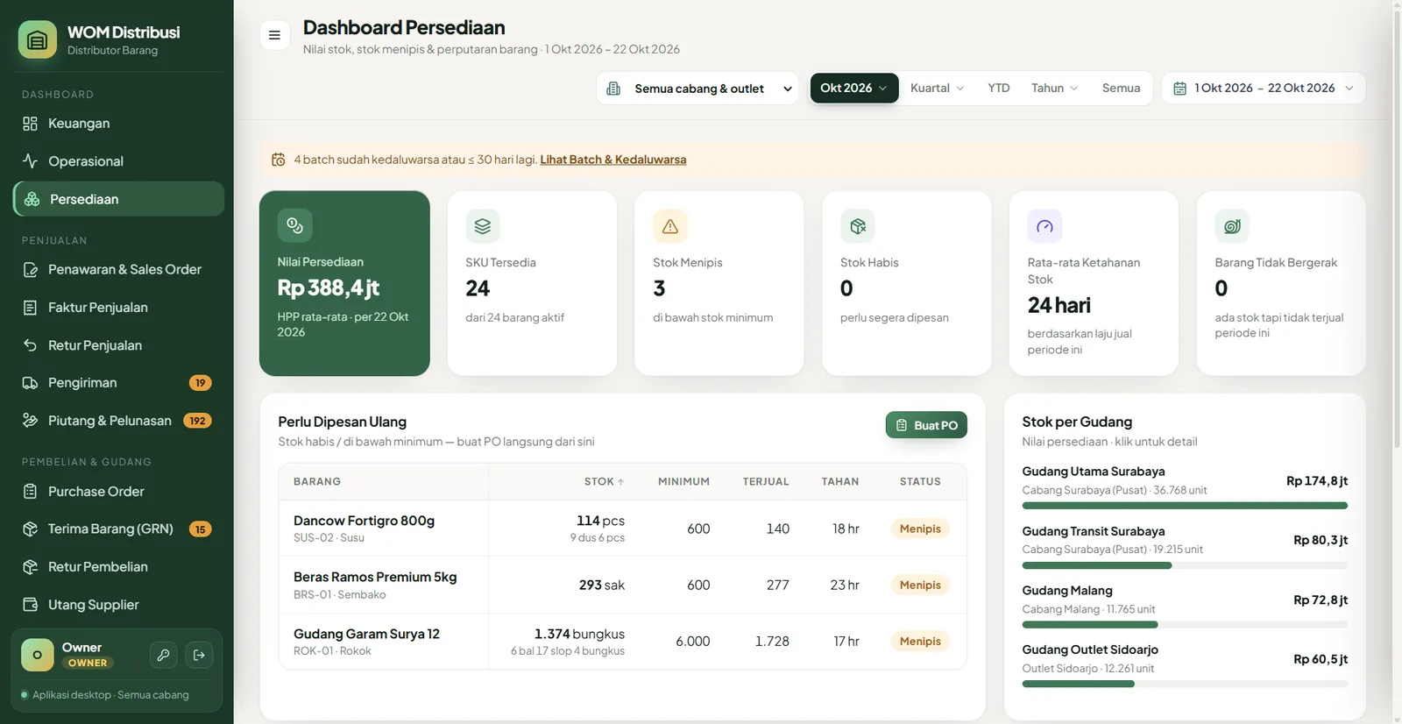The image size is (1402, 724).
Task: Click the Dancow Fortigro 800g row
Action: (x=623, y=529)
